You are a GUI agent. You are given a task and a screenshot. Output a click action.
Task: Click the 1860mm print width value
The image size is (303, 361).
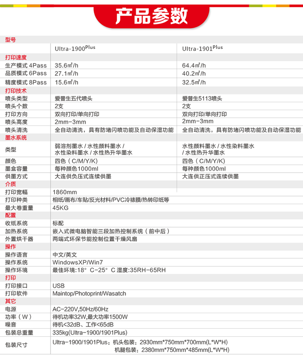point(65,192)
